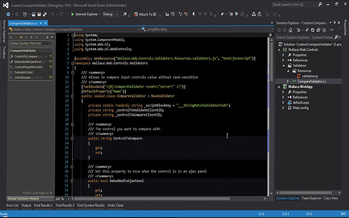Select the OnPreRender method in Code Map
This screenshot has height=218, width=349.
[23, 77]
